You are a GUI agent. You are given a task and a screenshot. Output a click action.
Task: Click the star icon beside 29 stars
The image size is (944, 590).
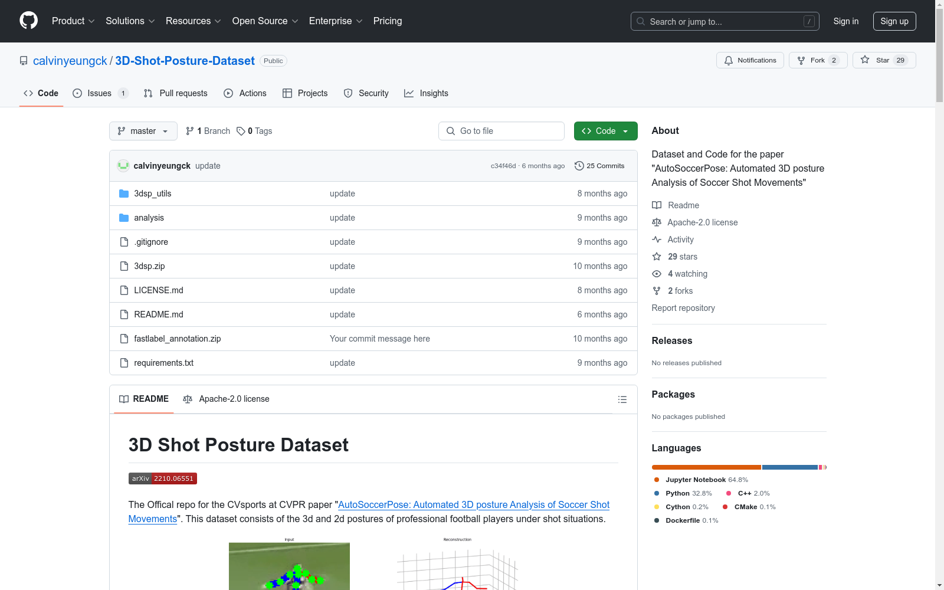coord(657,257)
